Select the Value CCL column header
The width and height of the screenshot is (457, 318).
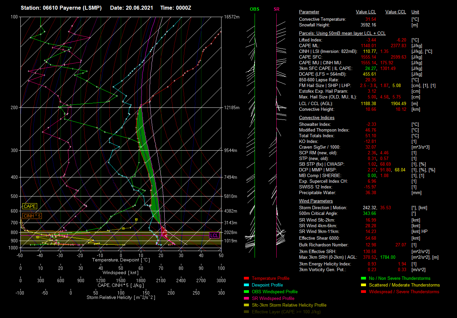pyautogui.click(x=395, y=12)
